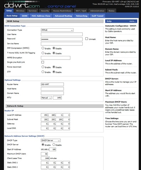Click Local IP Address second octet 168

click(x=51, y=115)
